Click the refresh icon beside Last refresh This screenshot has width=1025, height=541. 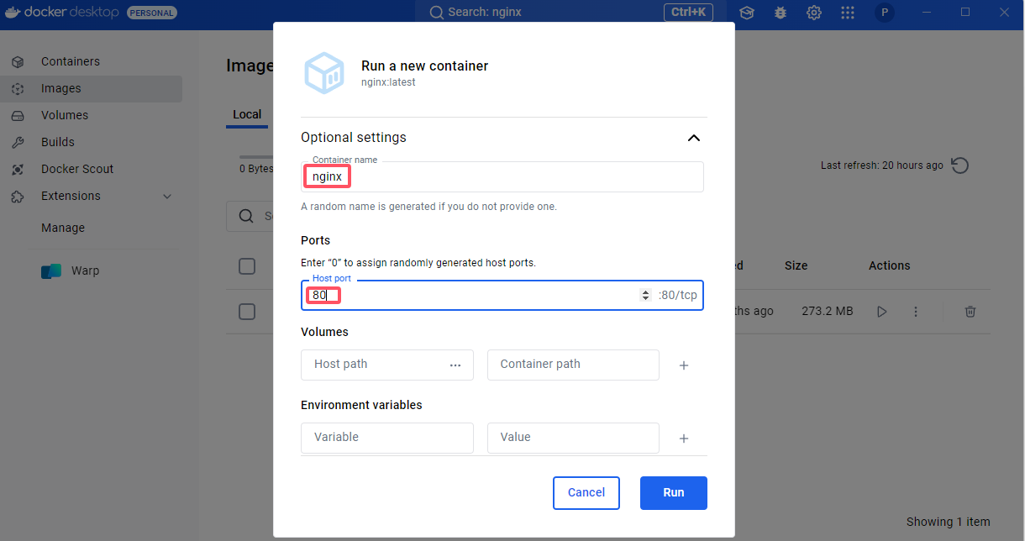click(960, 165)
